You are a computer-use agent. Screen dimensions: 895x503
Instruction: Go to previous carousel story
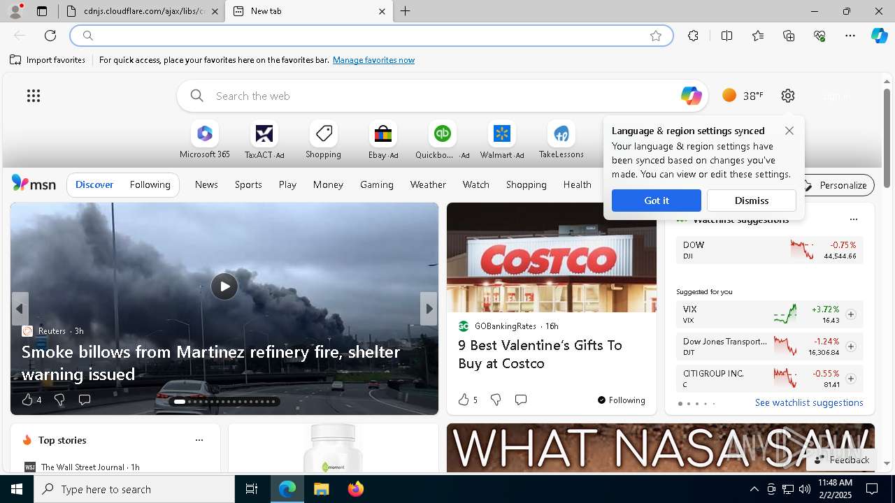coord(20,309)
